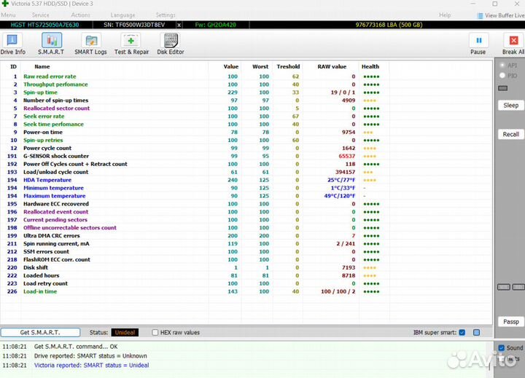Click the RAW value column header
This screenshot has height=378, width=525.
tap(332, 66)
